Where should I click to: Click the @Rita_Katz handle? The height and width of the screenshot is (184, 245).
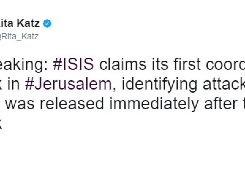click(19, 36)
